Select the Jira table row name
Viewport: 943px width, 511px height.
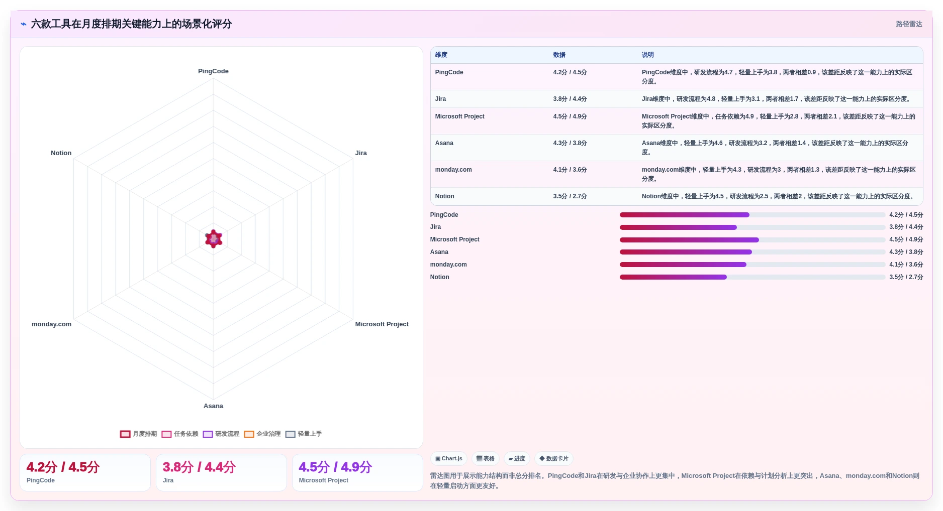tap(441, 99)
